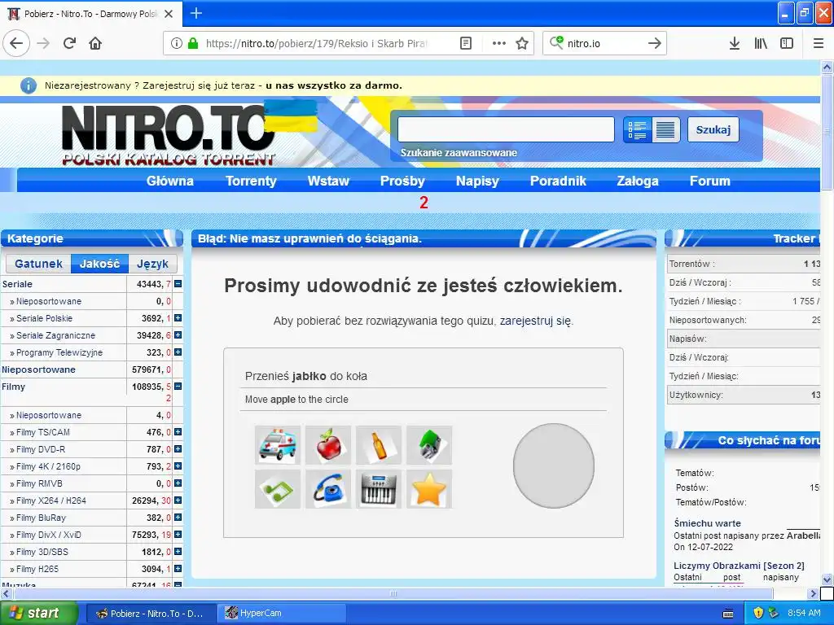Screen dimensions: 834x625
Task: Open Liczymy Obrazkami [Sezon 2] forum topic
Action: 739,566
